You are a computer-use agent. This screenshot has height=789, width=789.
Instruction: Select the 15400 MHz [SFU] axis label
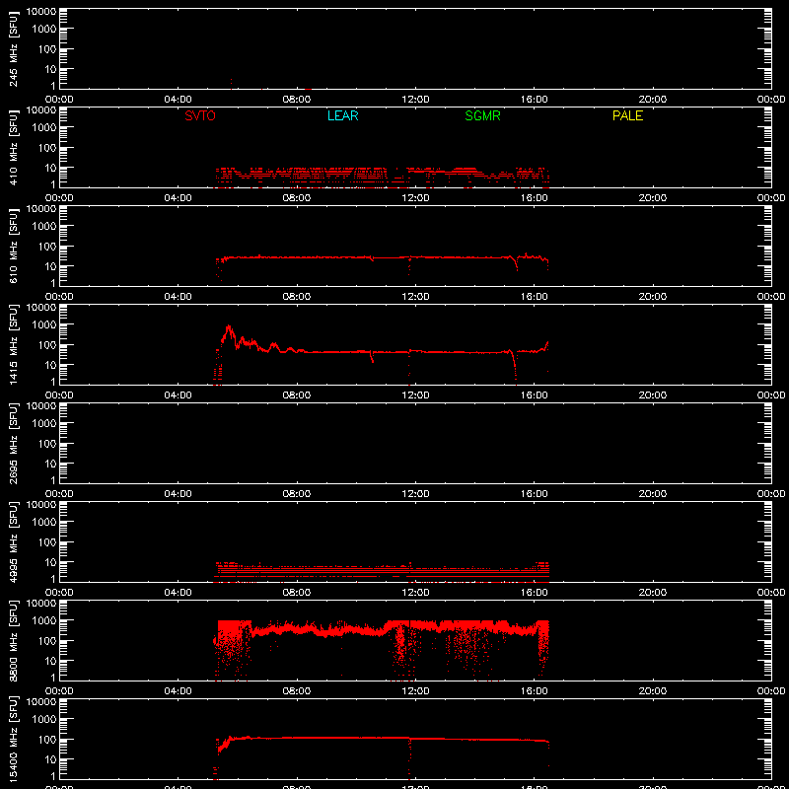(14, 739)
